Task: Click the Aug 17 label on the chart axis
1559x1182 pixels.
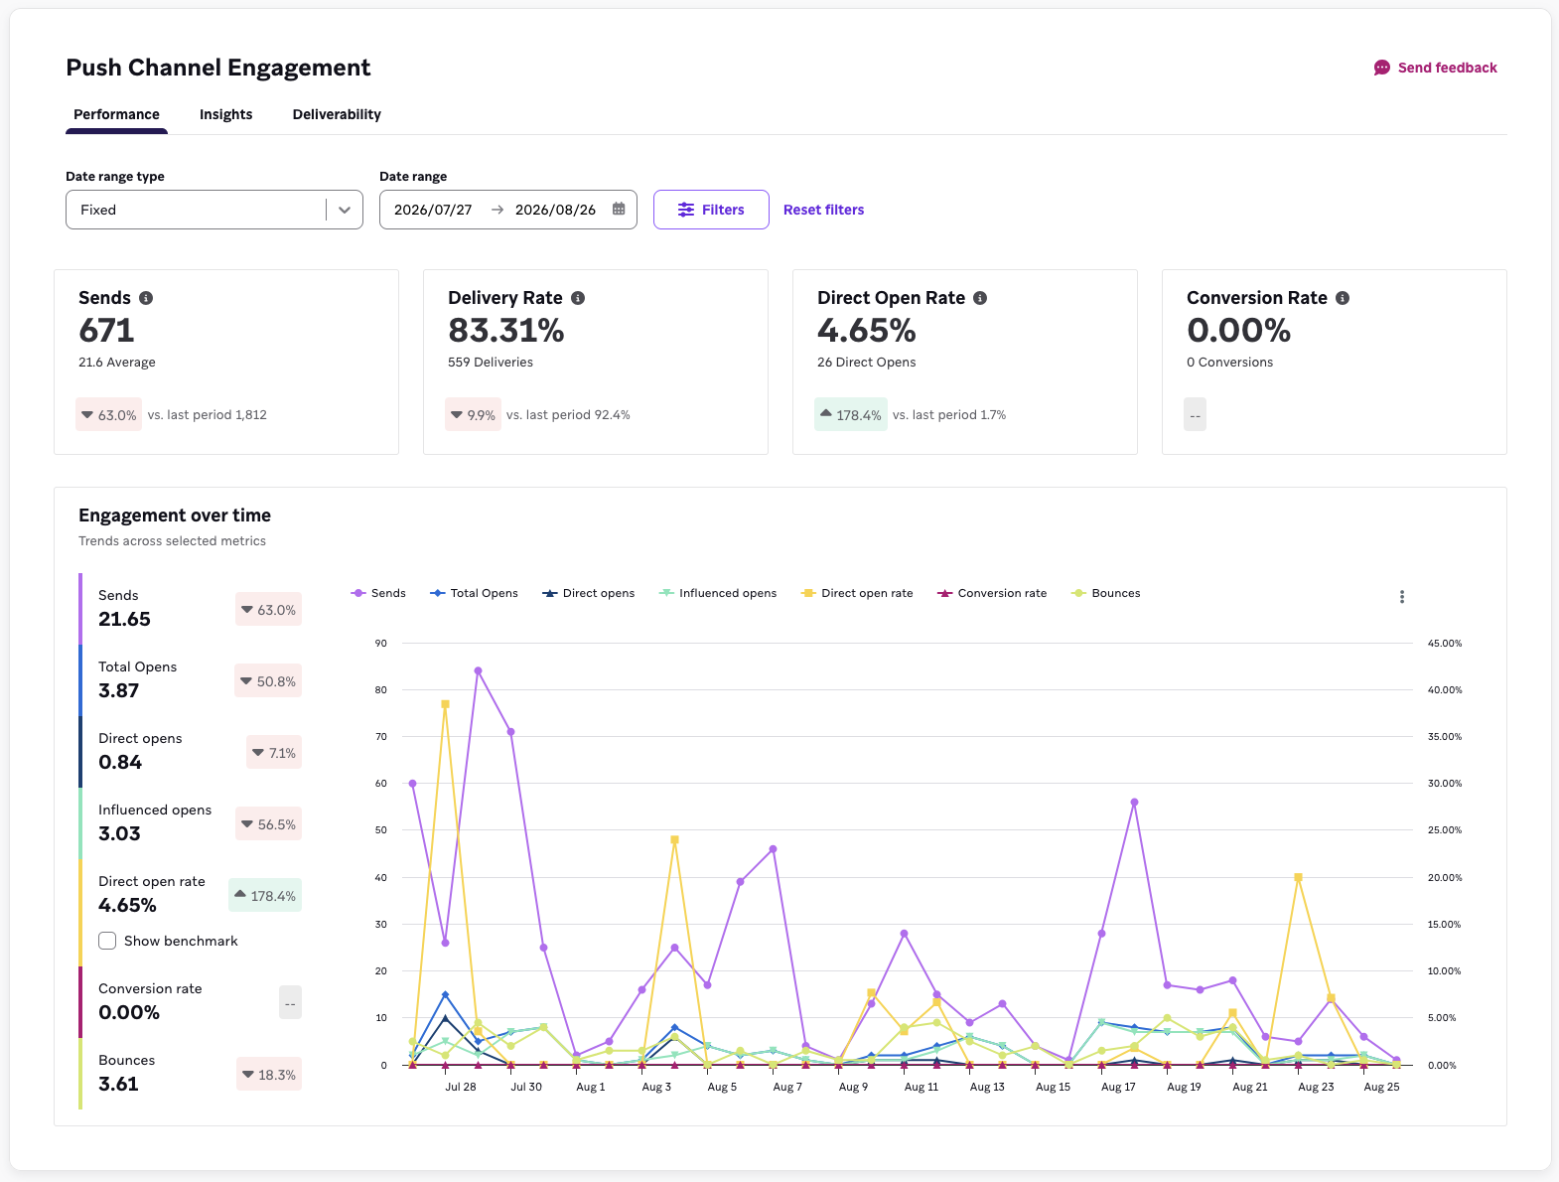Action: coord(1118,1087)
